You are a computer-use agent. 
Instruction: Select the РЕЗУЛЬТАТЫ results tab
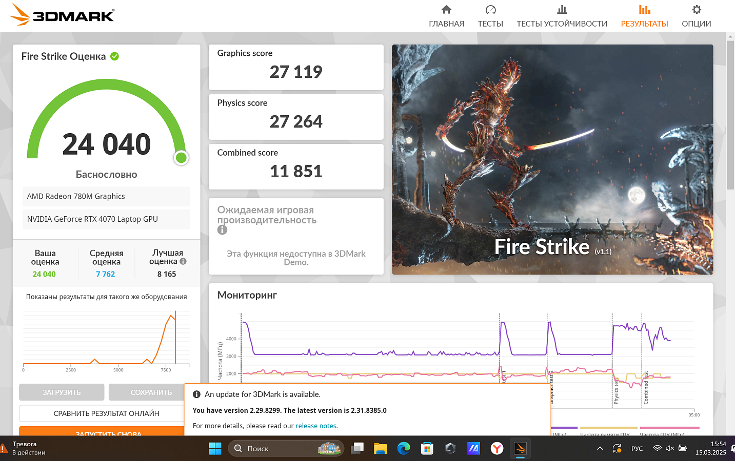tap(644, 16)
